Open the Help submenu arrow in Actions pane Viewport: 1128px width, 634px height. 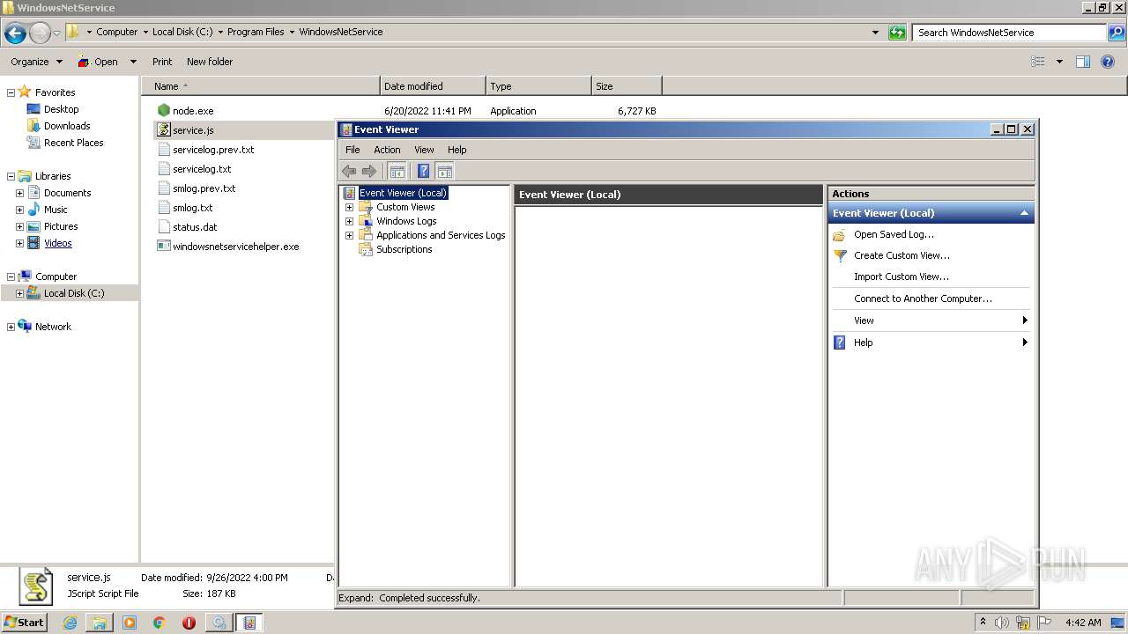point(1025,343)
